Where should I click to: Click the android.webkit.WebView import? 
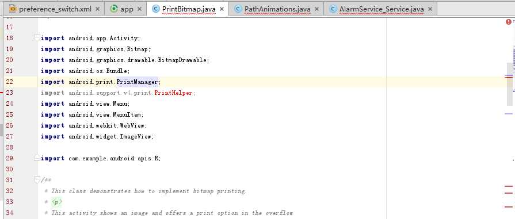pyautogui.click(x=108, y=125)
